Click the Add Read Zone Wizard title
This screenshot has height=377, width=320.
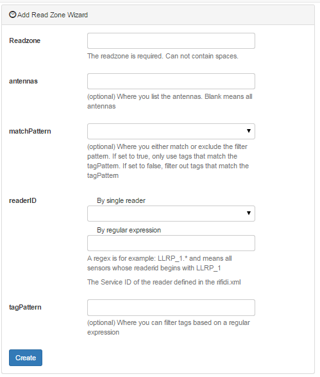click(x=53, y=15)
